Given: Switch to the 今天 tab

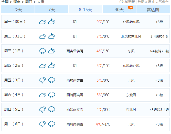Looking at the screenshot, I should (x=18, y=9).
